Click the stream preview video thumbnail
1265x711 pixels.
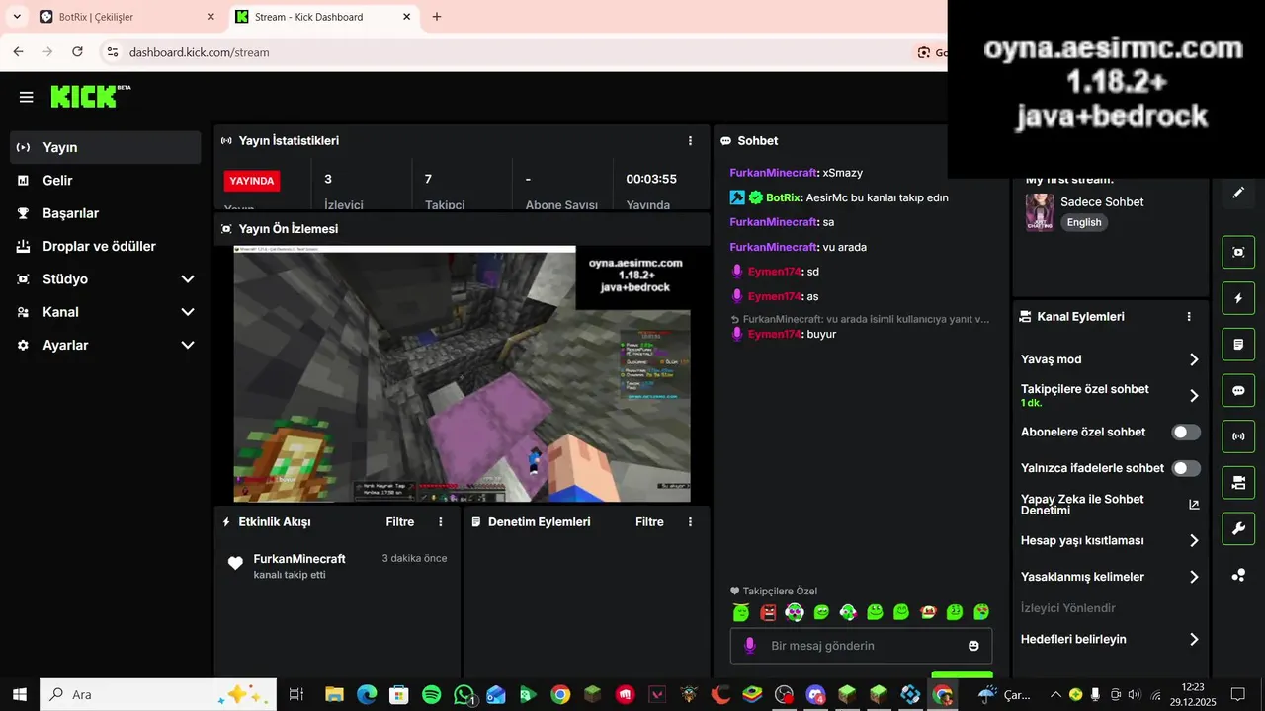point(462,373)
